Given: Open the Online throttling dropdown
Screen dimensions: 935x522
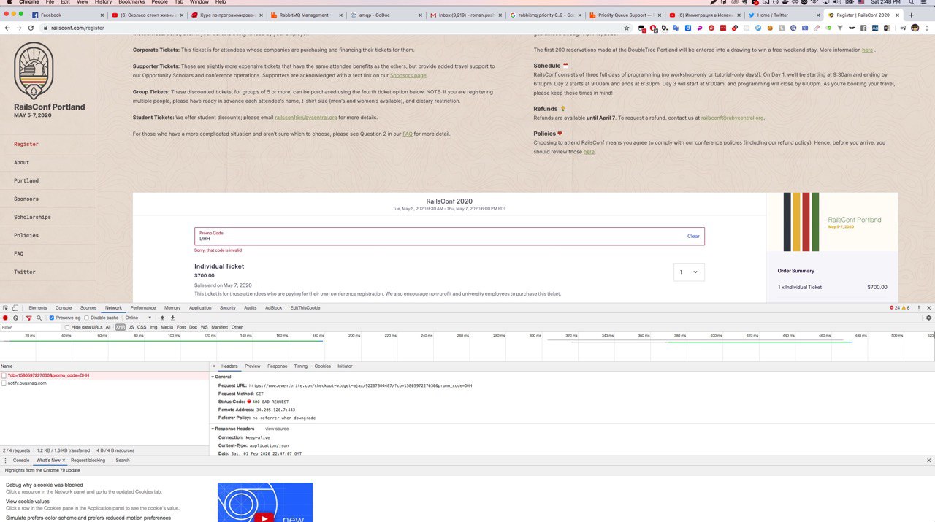Looking at the screenshot, I should click(x=138, y=318).
